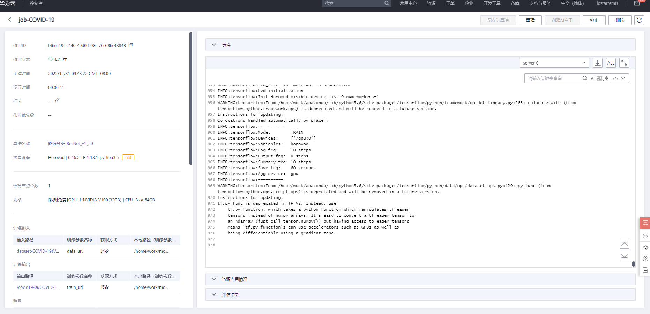Open the 资源 menu
650x314 pixels.
click(431, 3)
